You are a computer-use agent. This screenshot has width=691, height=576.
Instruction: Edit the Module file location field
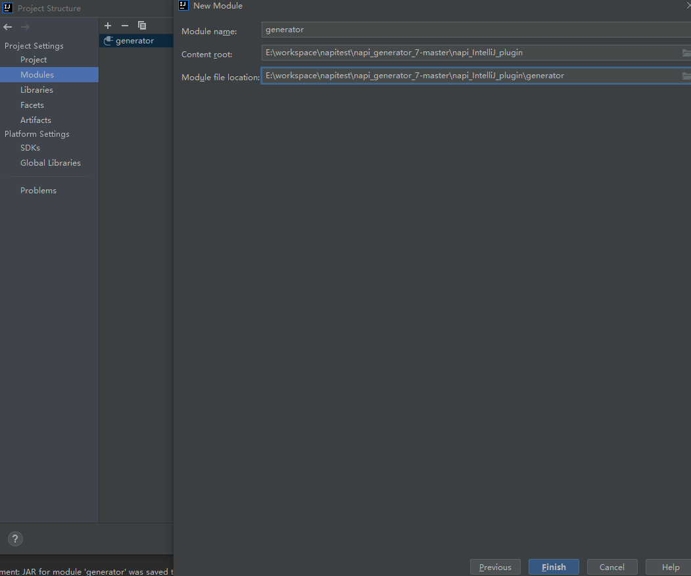[x=471, y=76]
